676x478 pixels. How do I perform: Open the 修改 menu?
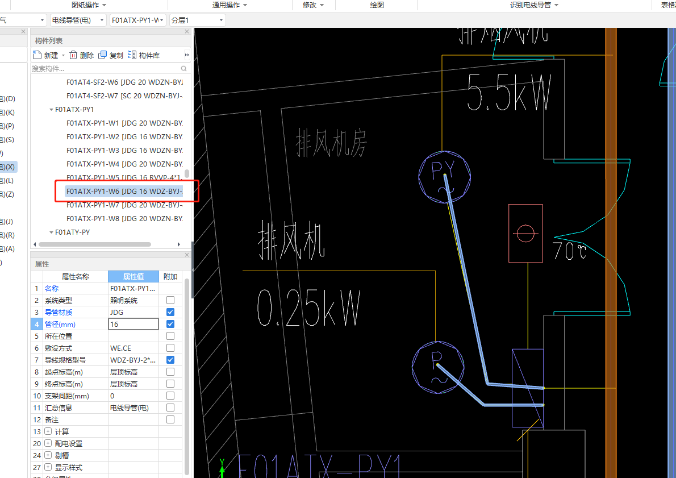[x=313, y=5]
